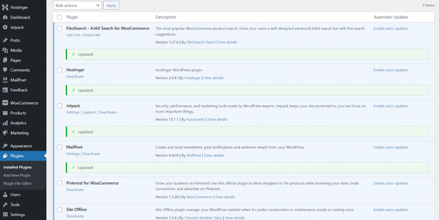The width and height of the screenshot is (439, 220).
Task: View details of Pinterest for WooCommerce
Action: [225, 197]
